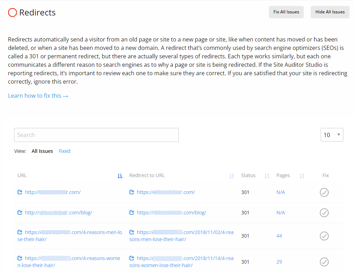The height and width of the screenshot is (272, 354).
Task: Click the Redirects page heading
Action: (x=37, y=12)
